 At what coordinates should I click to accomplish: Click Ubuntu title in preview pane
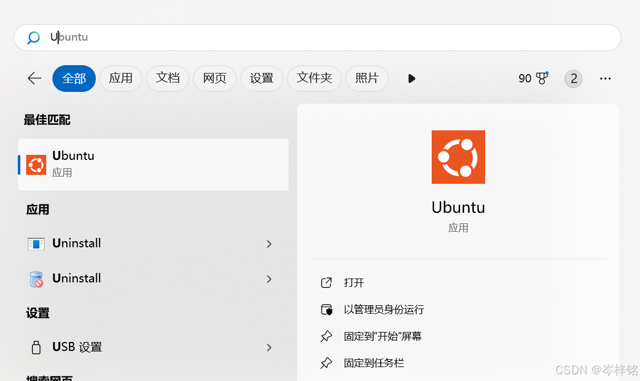[458, 207]
